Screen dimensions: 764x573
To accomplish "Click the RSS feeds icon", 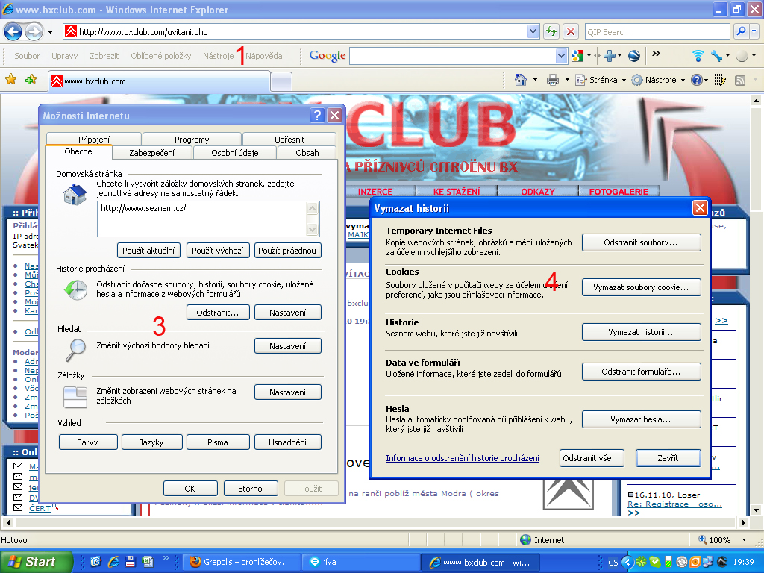I will coord(740,81).
